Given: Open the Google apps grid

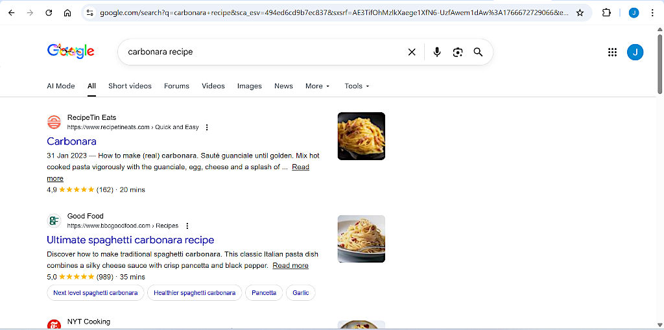Looking at the screenshot, I should point(612,52).
